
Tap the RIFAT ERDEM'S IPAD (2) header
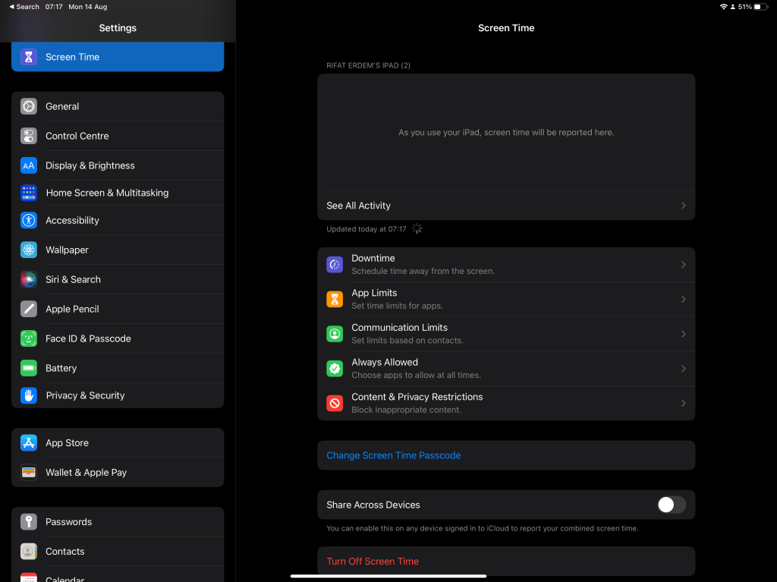coord(368,65)
